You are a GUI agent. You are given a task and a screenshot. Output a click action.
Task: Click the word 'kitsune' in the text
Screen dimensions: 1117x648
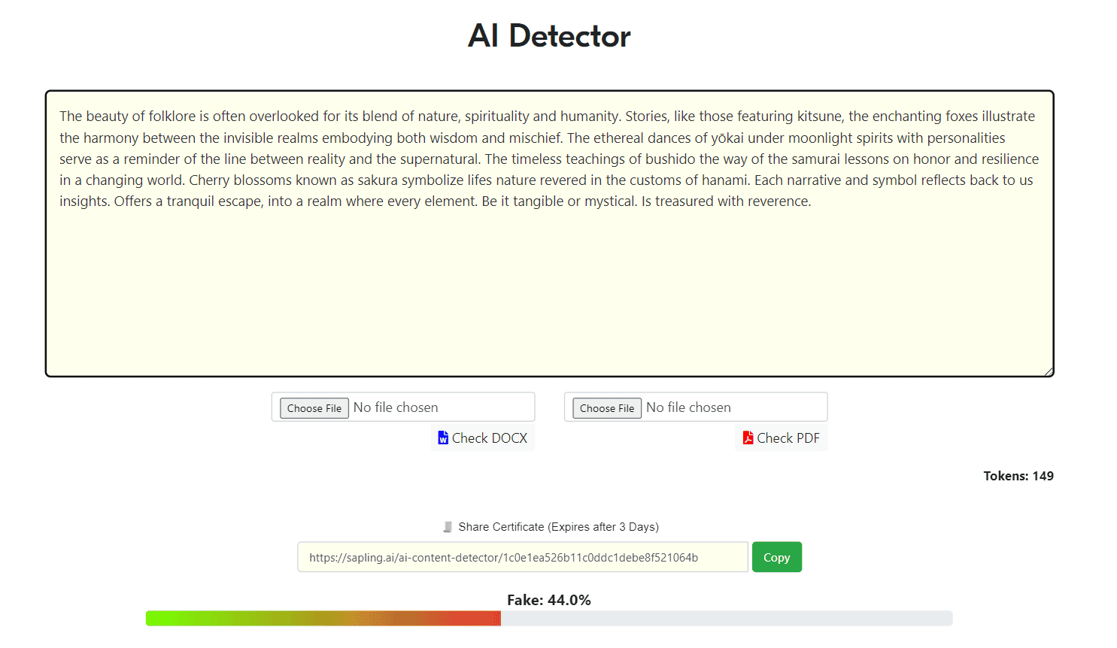(819, 117)
